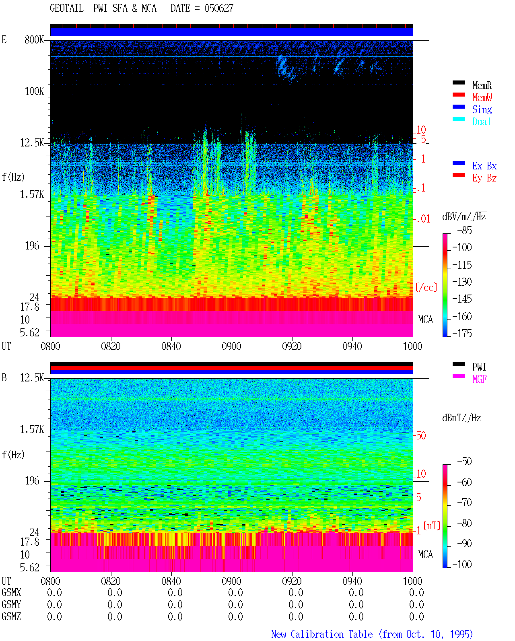Click the black PWI legend swatch
This screenshot has height=641, width=515.
(459, 364)
